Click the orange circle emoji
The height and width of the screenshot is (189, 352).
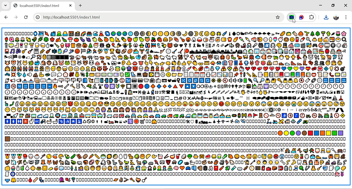click(x=280, y=133)
